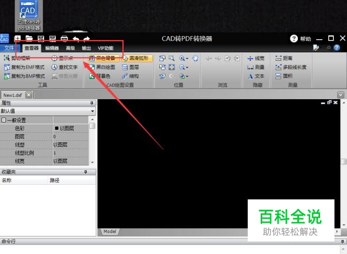Restore the inner drawing window
The width and height of the screenshot is (347, 254).
[x=329, y=102]
